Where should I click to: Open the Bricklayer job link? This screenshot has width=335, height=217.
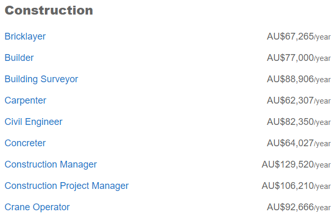point(25,36)
